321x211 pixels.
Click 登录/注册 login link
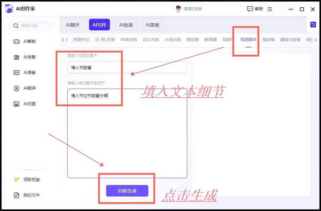(x=193, y=9)
